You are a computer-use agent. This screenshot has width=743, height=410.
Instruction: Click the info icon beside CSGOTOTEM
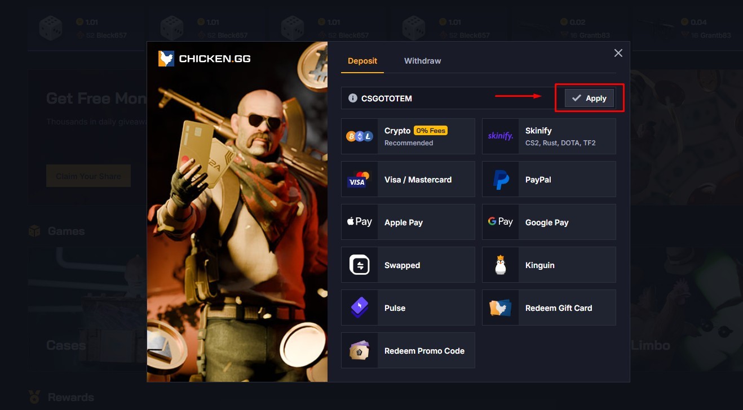[353, 98]
